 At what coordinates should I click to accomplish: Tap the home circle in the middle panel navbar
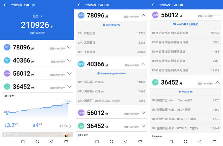111,142
